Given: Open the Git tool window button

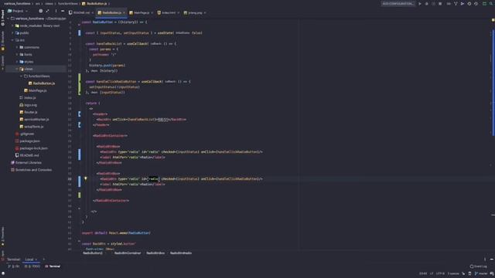Looking at the screenshot, I should pyautogui.click(x=14, y=266).
